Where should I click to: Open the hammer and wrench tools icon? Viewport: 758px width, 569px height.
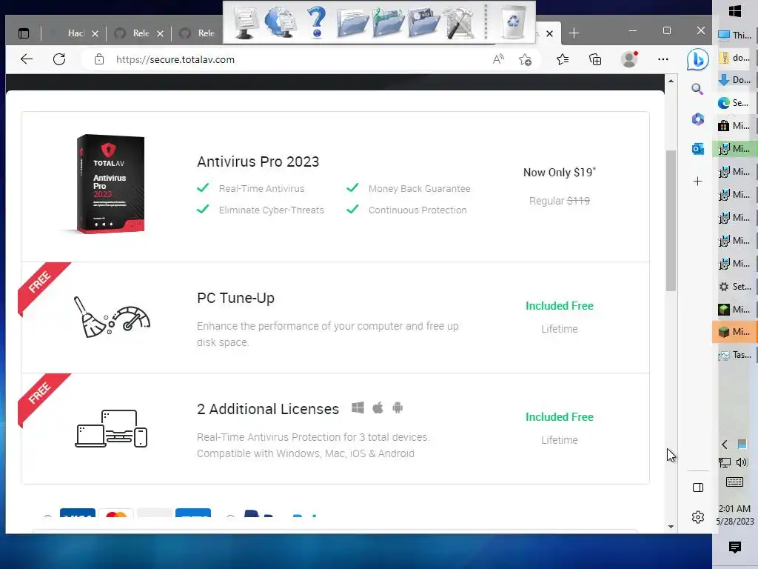tap(459, 22)
